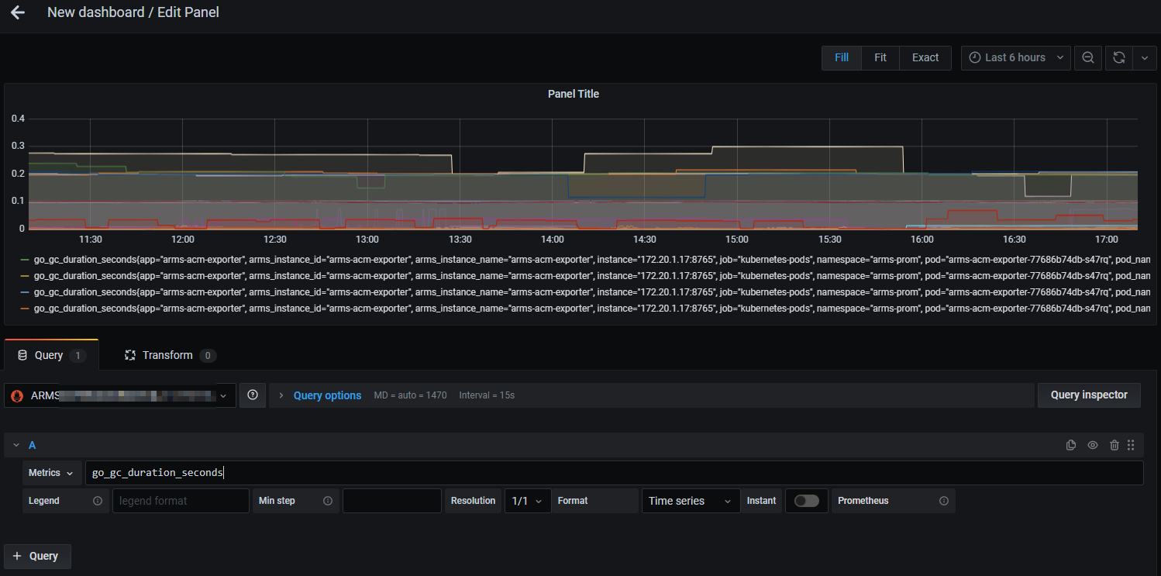
Task: Click the Transform tab icon
Action: tap(130, 355)
